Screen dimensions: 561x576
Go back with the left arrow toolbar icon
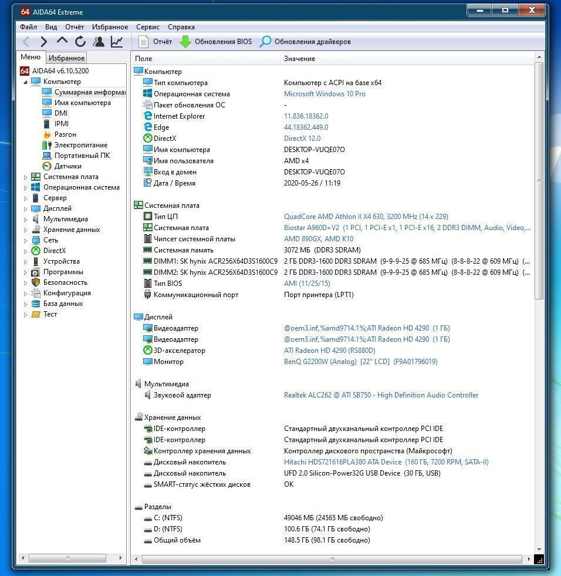coord(26,42)
